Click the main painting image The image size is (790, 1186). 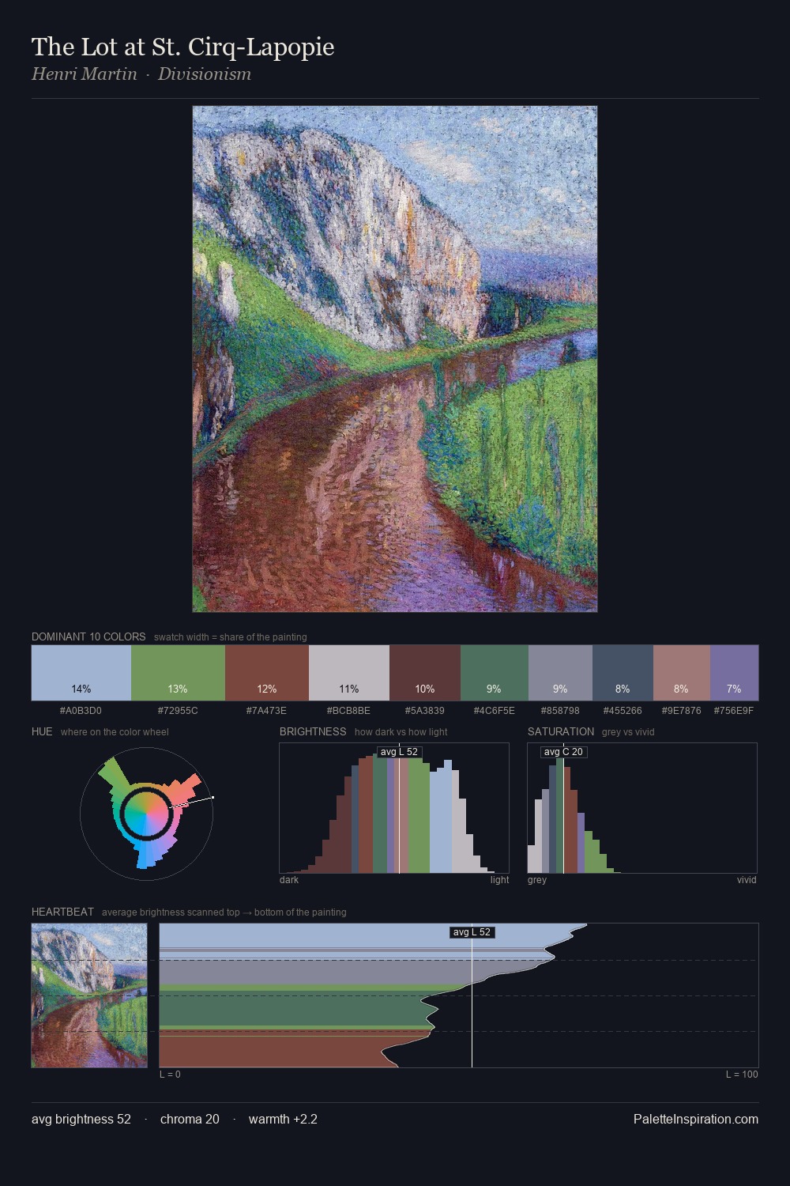[395, 359]
